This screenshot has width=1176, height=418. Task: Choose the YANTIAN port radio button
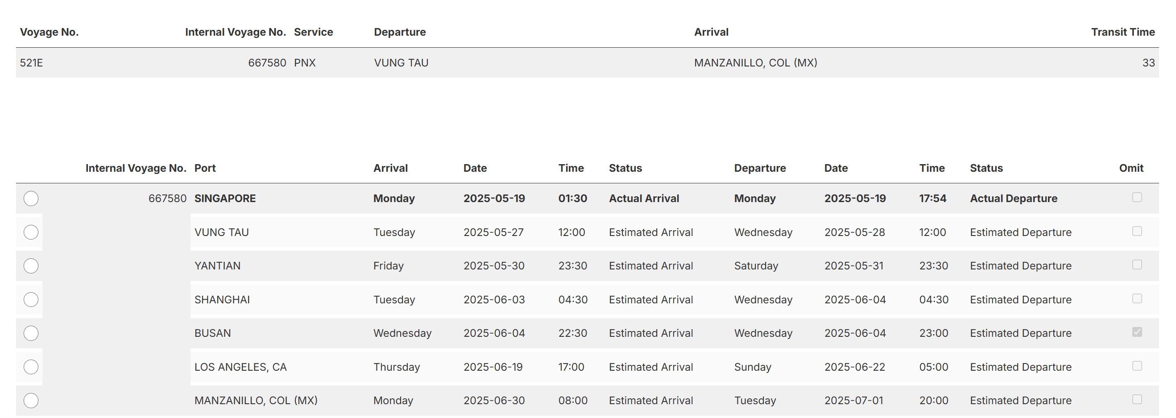point(31,265)
